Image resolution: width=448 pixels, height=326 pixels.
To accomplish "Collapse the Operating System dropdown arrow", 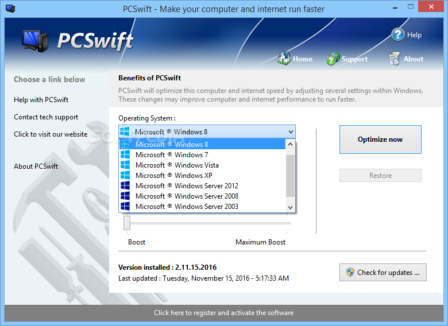I will (x=291, y=132).
